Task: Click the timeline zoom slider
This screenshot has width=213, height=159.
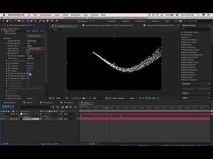Action: [x=90, y=144]
